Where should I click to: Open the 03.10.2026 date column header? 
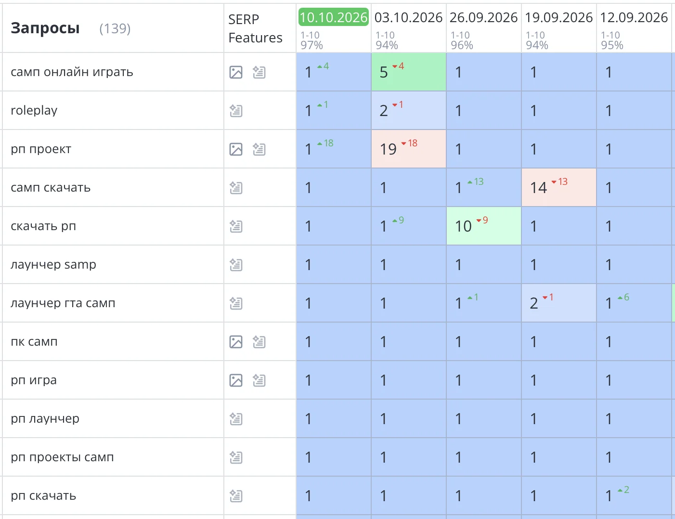409,17
